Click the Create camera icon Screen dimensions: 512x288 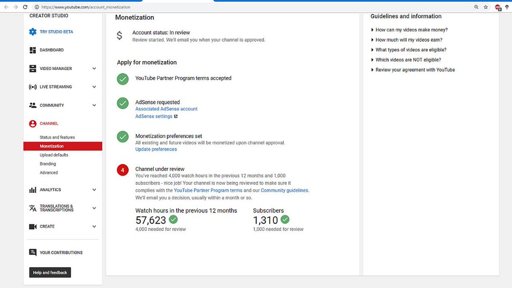tap(33, 227)
